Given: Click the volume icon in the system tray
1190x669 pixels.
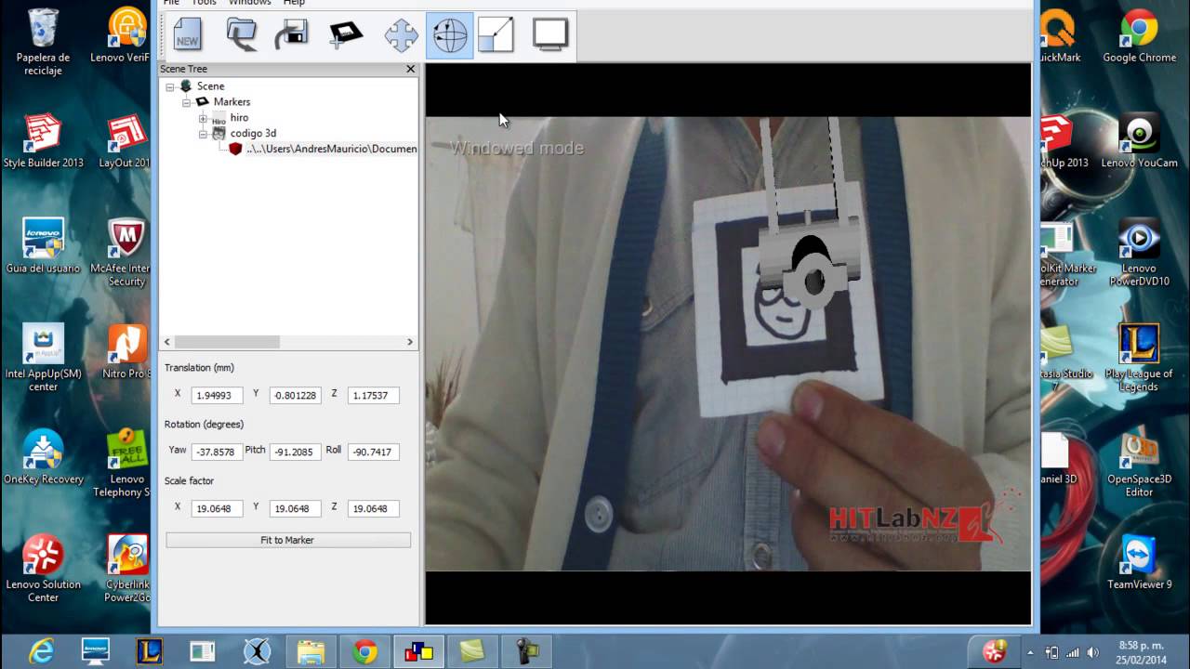Looking at the screenshot, I should pyautogui.click(x=1093, y=652).
